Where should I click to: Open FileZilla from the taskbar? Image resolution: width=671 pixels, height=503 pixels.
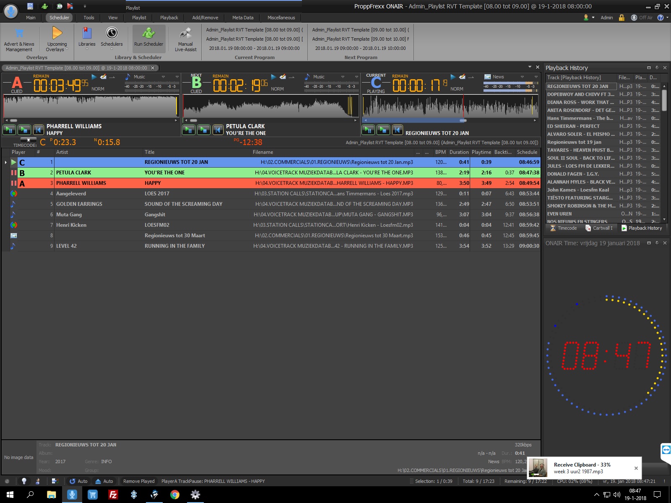click(113, 495)
